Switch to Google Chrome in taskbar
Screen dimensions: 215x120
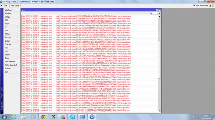tap(43, 117)
